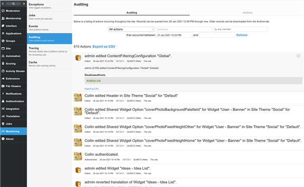Dismiss the expanded ContentFilteringConfiguration audit entry
This screenshot has width=304, height=187.
point(298,56)
